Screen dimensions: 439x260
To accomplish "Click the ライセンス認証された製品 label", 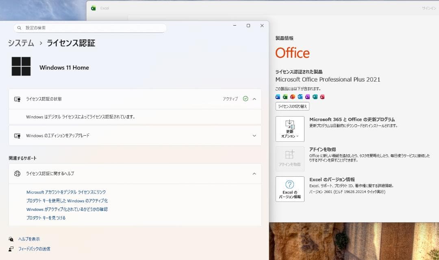I will coord(299,72).
